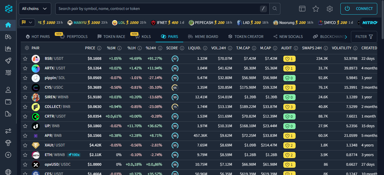
Task: Open column settings gear on the table header
Action: click(x=26, y=48)
